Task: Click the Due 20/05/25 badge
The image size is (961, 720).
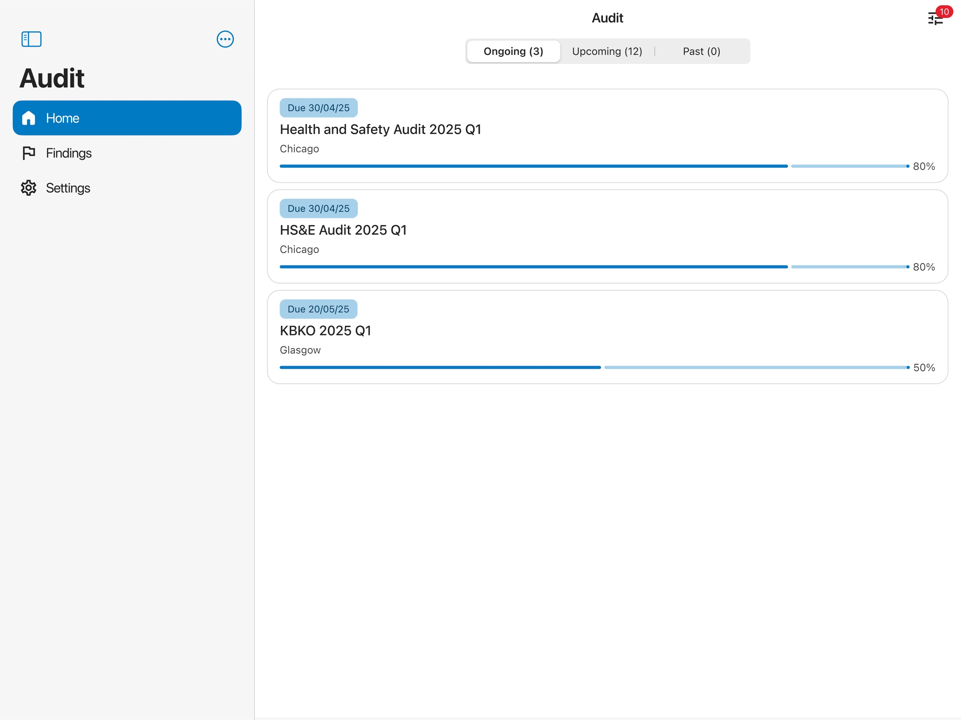Action: point(318,309)
